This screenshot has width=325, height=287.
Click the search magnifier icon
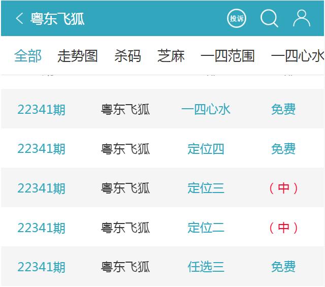269,19
